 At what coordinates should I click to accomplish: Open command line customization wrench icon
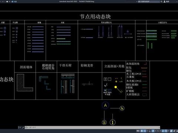click(x=23, y=127)
